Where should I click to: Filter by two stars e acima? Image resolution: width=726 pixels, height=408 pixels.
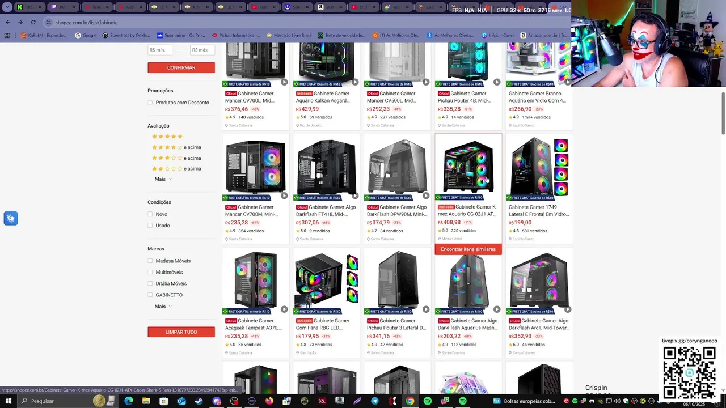click(x=176, y=168)
